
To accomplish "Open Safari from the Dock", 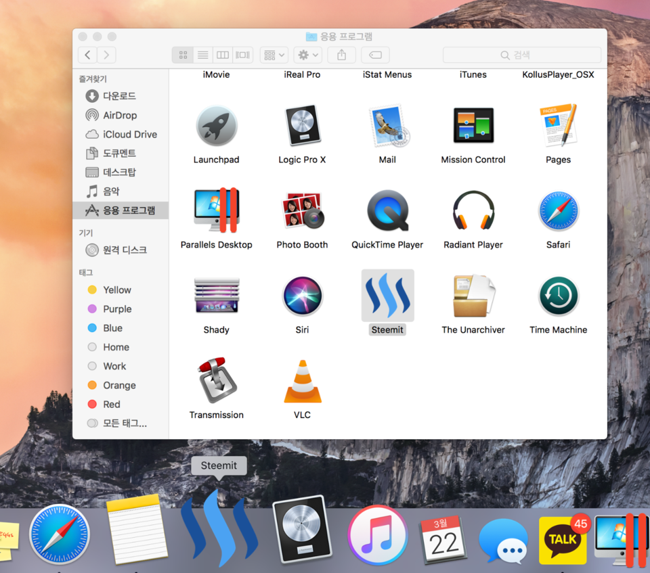I will coord(60,534).
